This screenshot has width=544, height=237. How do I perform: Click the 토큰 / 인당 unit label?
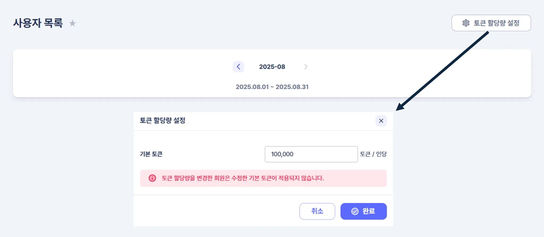click(x=373, y=154)
